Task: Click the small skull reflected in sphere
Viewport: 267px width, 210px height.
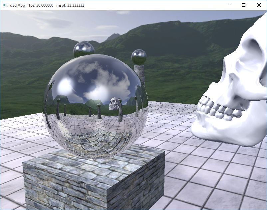Action: tap(115, 104)
